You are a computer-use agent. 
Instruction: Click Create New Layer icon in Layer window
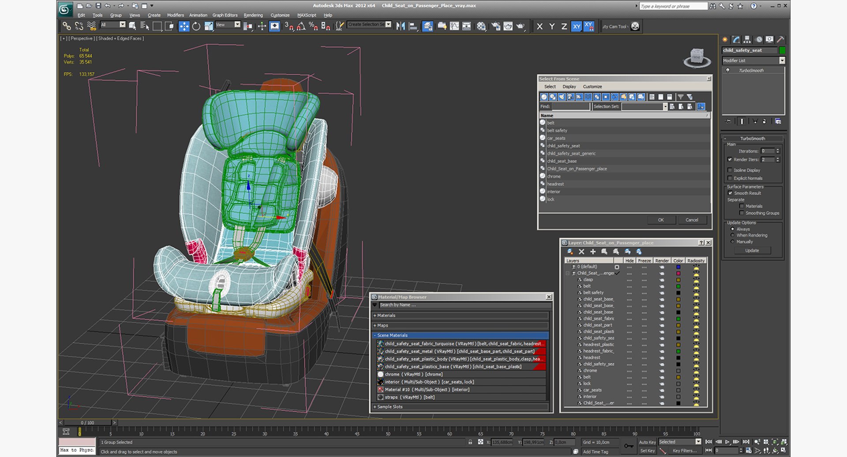pos(570,252)
